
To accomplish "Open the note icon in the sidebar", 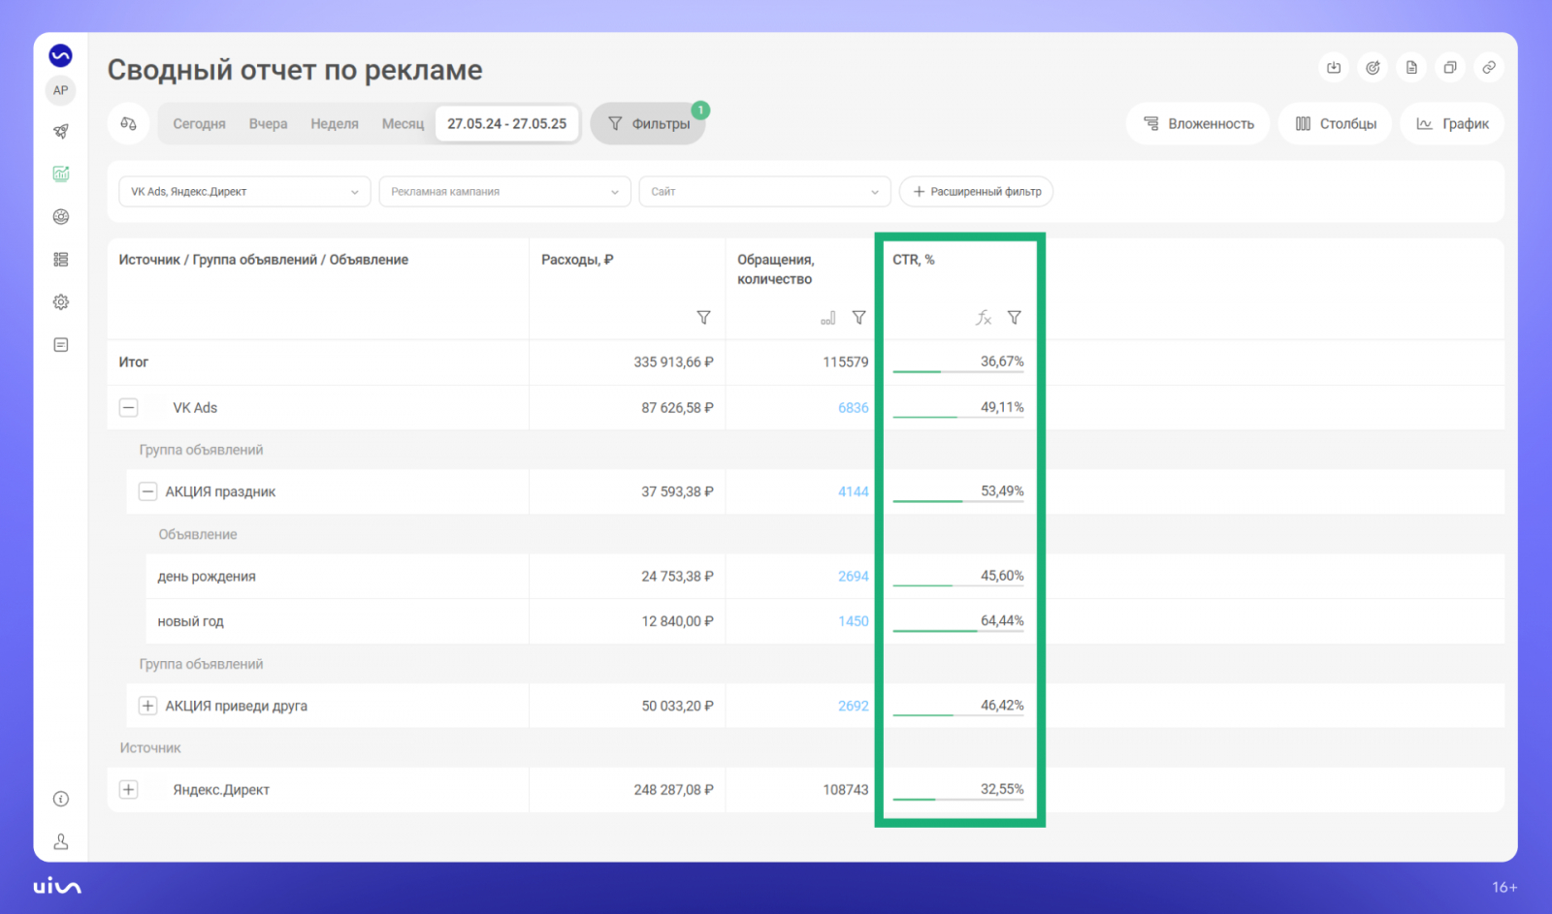I will tap(60, 344).
